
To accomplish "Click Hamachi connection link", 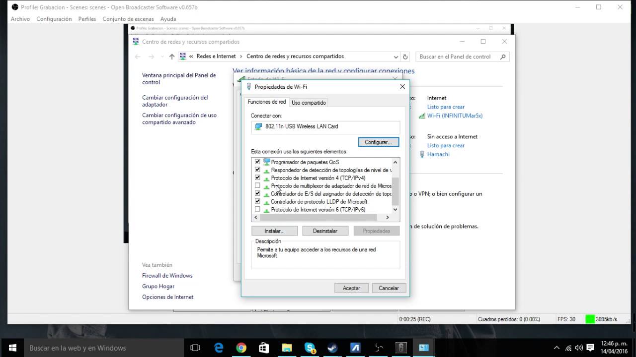I will pyautogui.click(x=438, y=154).
